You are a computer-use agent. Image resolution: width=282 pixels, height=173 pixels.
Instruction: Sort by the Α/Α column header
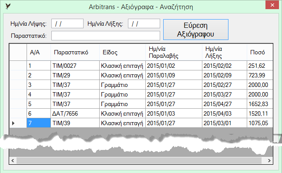39,52
